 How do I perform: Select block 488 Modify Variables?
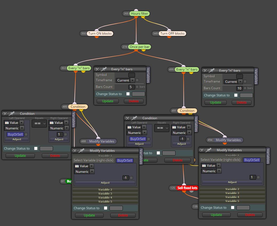tap(101, 141)
